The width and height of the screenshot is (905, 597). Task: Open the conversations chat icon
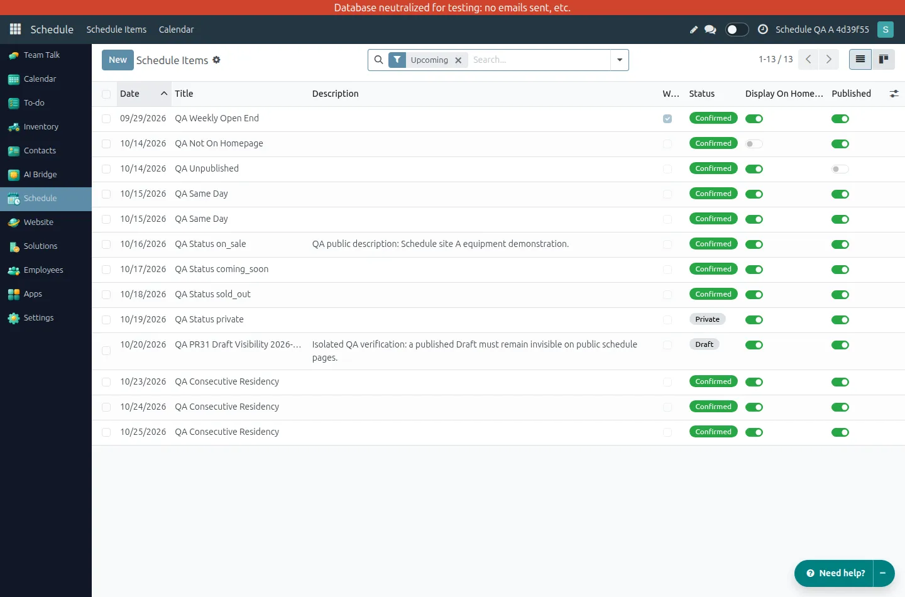point(710,30)
